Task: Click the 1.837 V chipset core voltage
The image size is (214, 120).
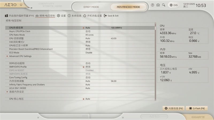Action: click(165, 72)
